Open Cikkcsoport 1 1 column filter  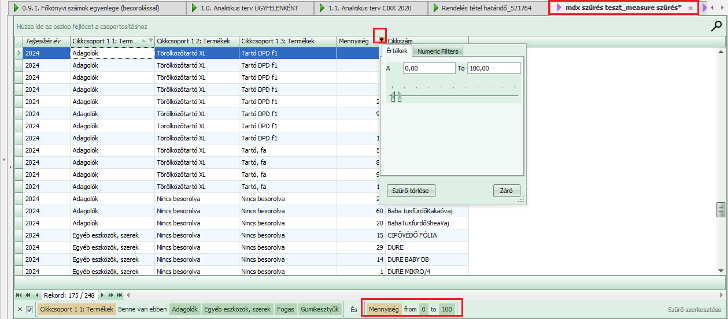pos(151,41)
